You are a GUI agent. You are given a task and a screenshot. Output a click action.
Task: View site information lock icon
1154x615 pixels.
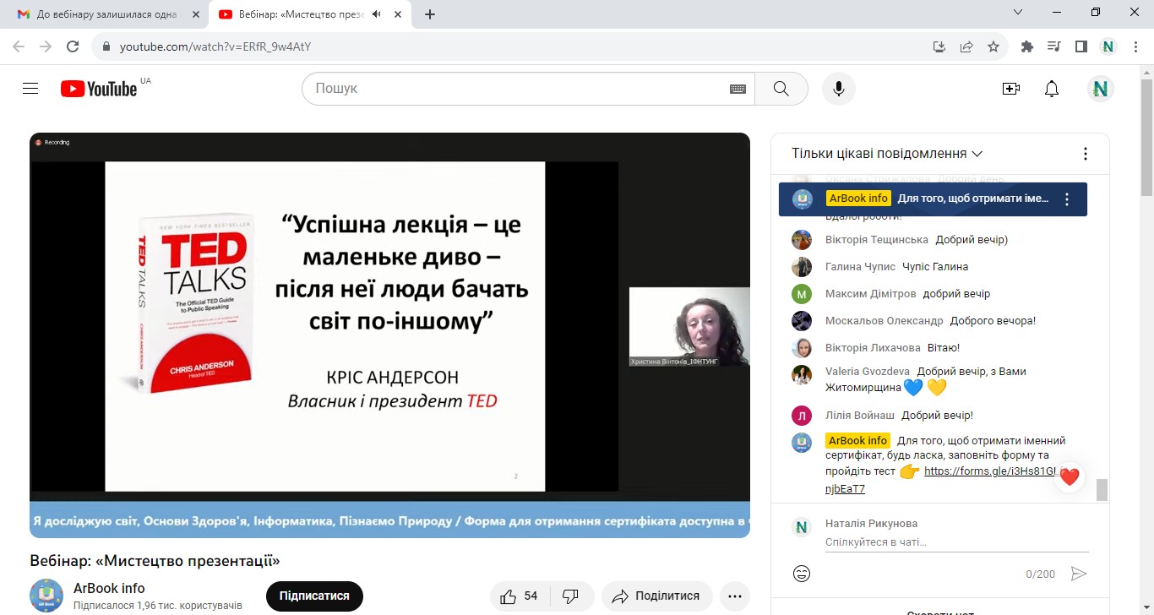point(106,46)
